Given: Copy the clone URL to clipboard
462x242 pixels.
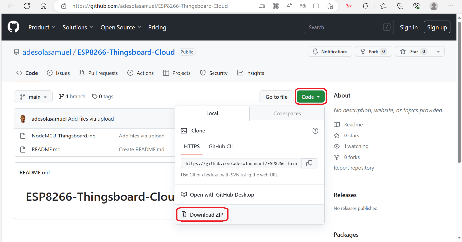Looking at the screenshot, I should [309, 163].
